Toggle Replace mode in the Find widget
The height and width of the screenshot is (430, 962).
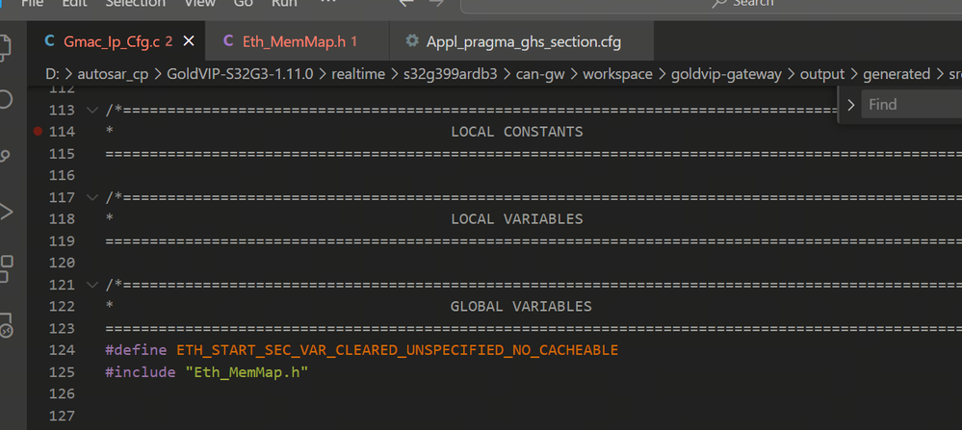coord(850,104)
